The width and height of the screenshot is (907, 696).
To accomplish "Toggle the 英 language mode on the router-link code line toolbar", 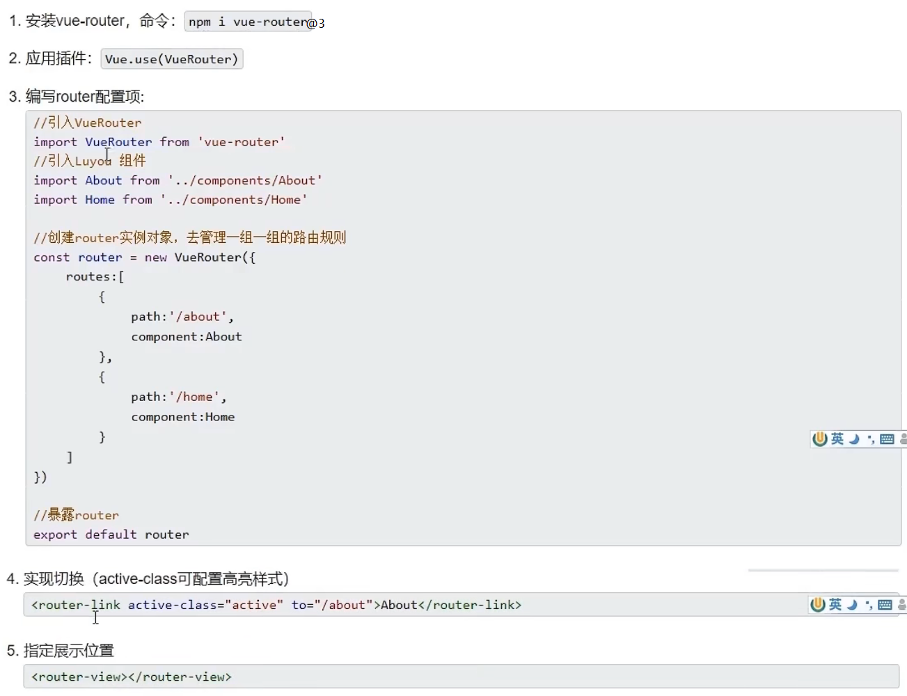I will pyautogui.click(x=835, y=605).
